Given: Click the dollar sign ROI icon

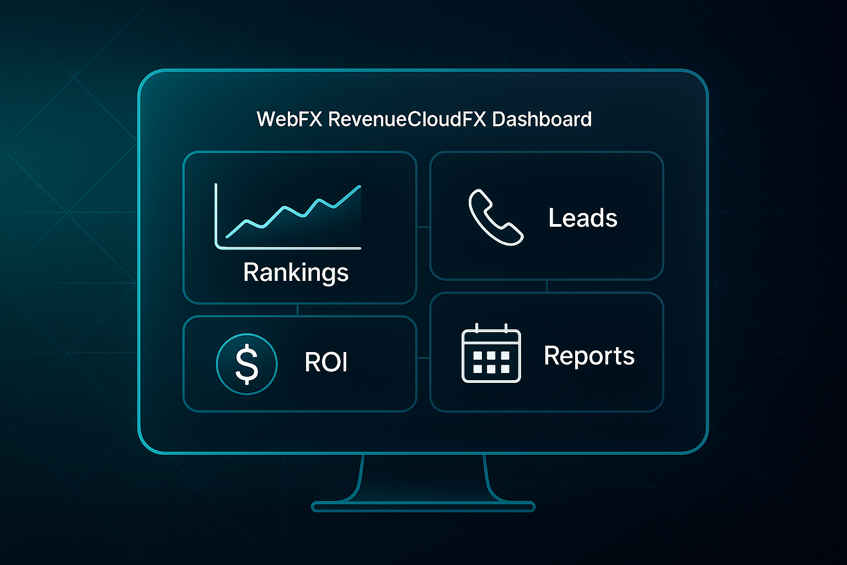Looking at the screenshot, I should 246,364.
